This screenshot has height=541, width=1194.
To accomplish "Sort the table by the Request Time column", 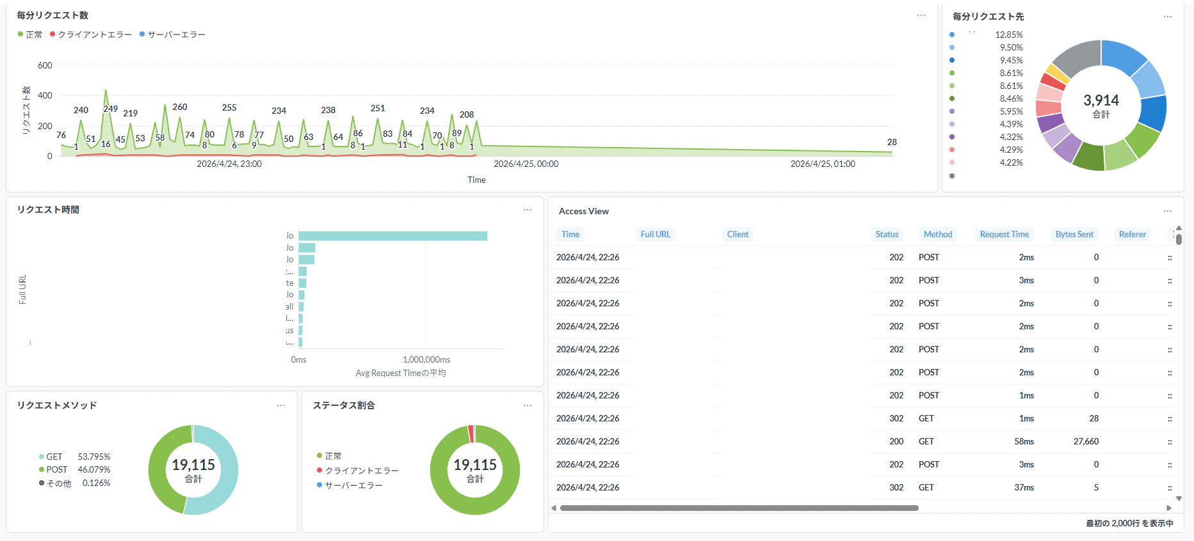I will [1004, 234].
